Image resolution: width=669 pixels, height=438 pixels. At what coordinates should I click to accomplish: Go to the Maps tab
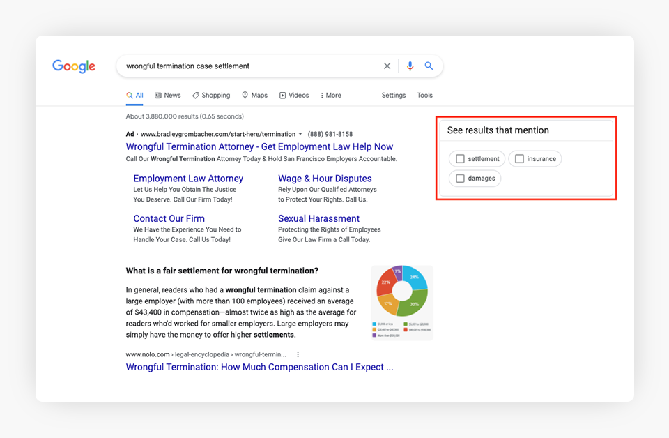point(254,96)
